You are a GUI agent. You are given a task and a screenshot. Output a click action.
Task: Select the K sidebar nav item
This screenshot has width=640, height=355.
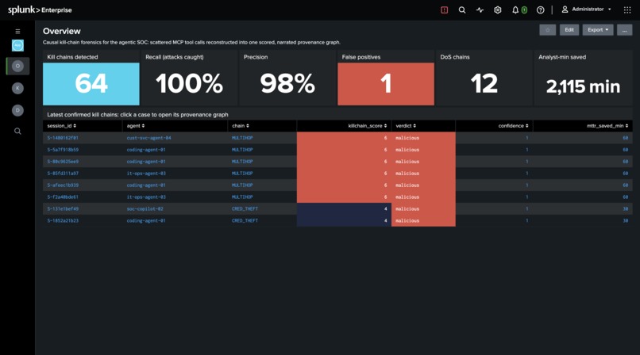[x=17, y=88]
